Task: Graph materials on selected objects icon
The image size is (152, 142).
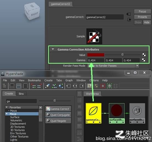Action: [x=61, y=86]
